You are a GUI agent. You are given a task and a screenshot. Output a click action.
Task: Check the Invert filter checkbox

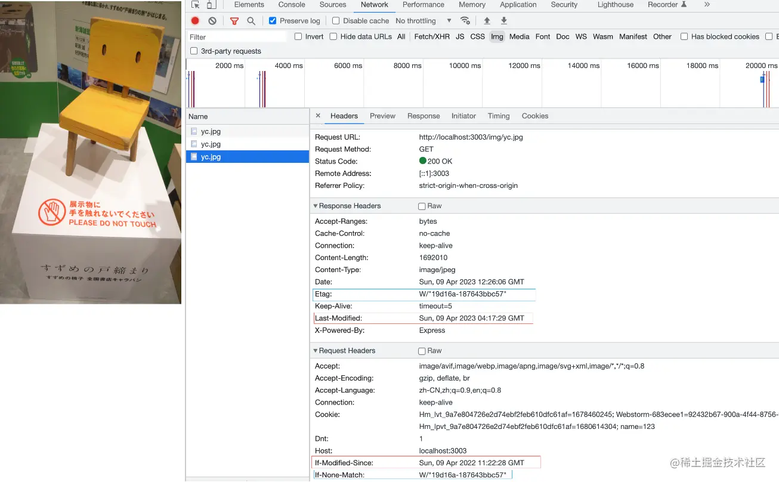pyautogui.click(x=298, y=36)
